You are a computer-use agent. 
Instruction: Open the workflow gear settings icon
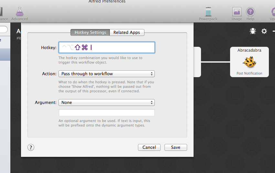point(264,31)
